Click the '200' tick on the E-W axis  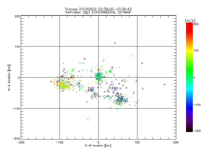click(176, 142)
